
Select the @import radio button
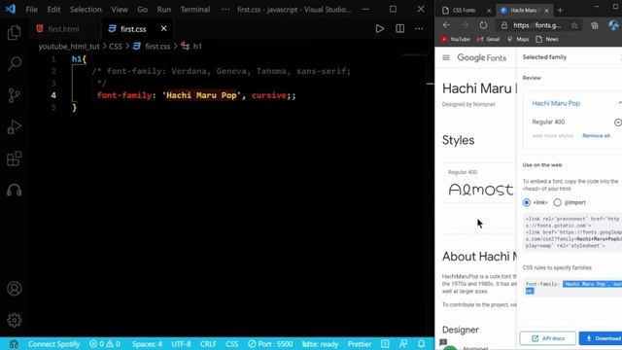pos(557,202)
